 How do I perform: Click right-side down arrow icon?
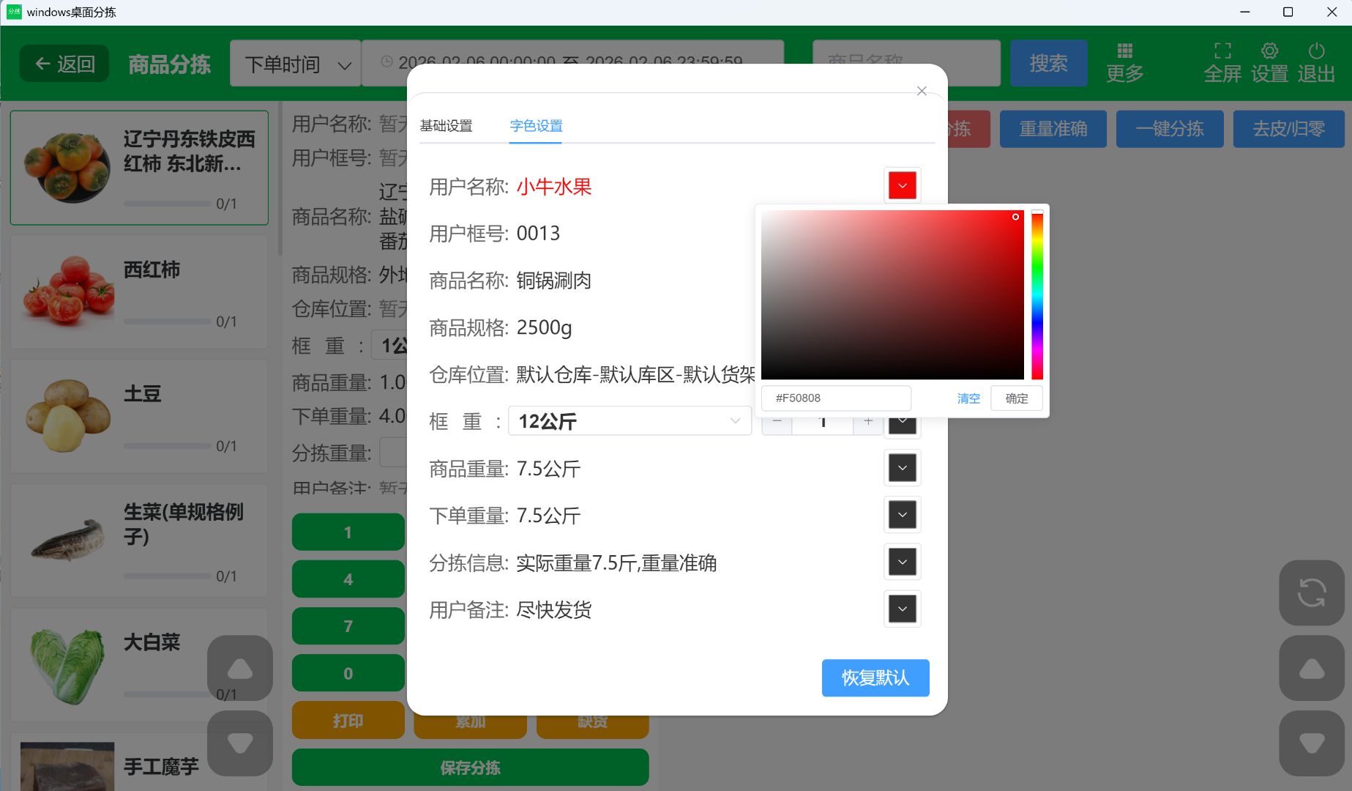[1311, 743]
